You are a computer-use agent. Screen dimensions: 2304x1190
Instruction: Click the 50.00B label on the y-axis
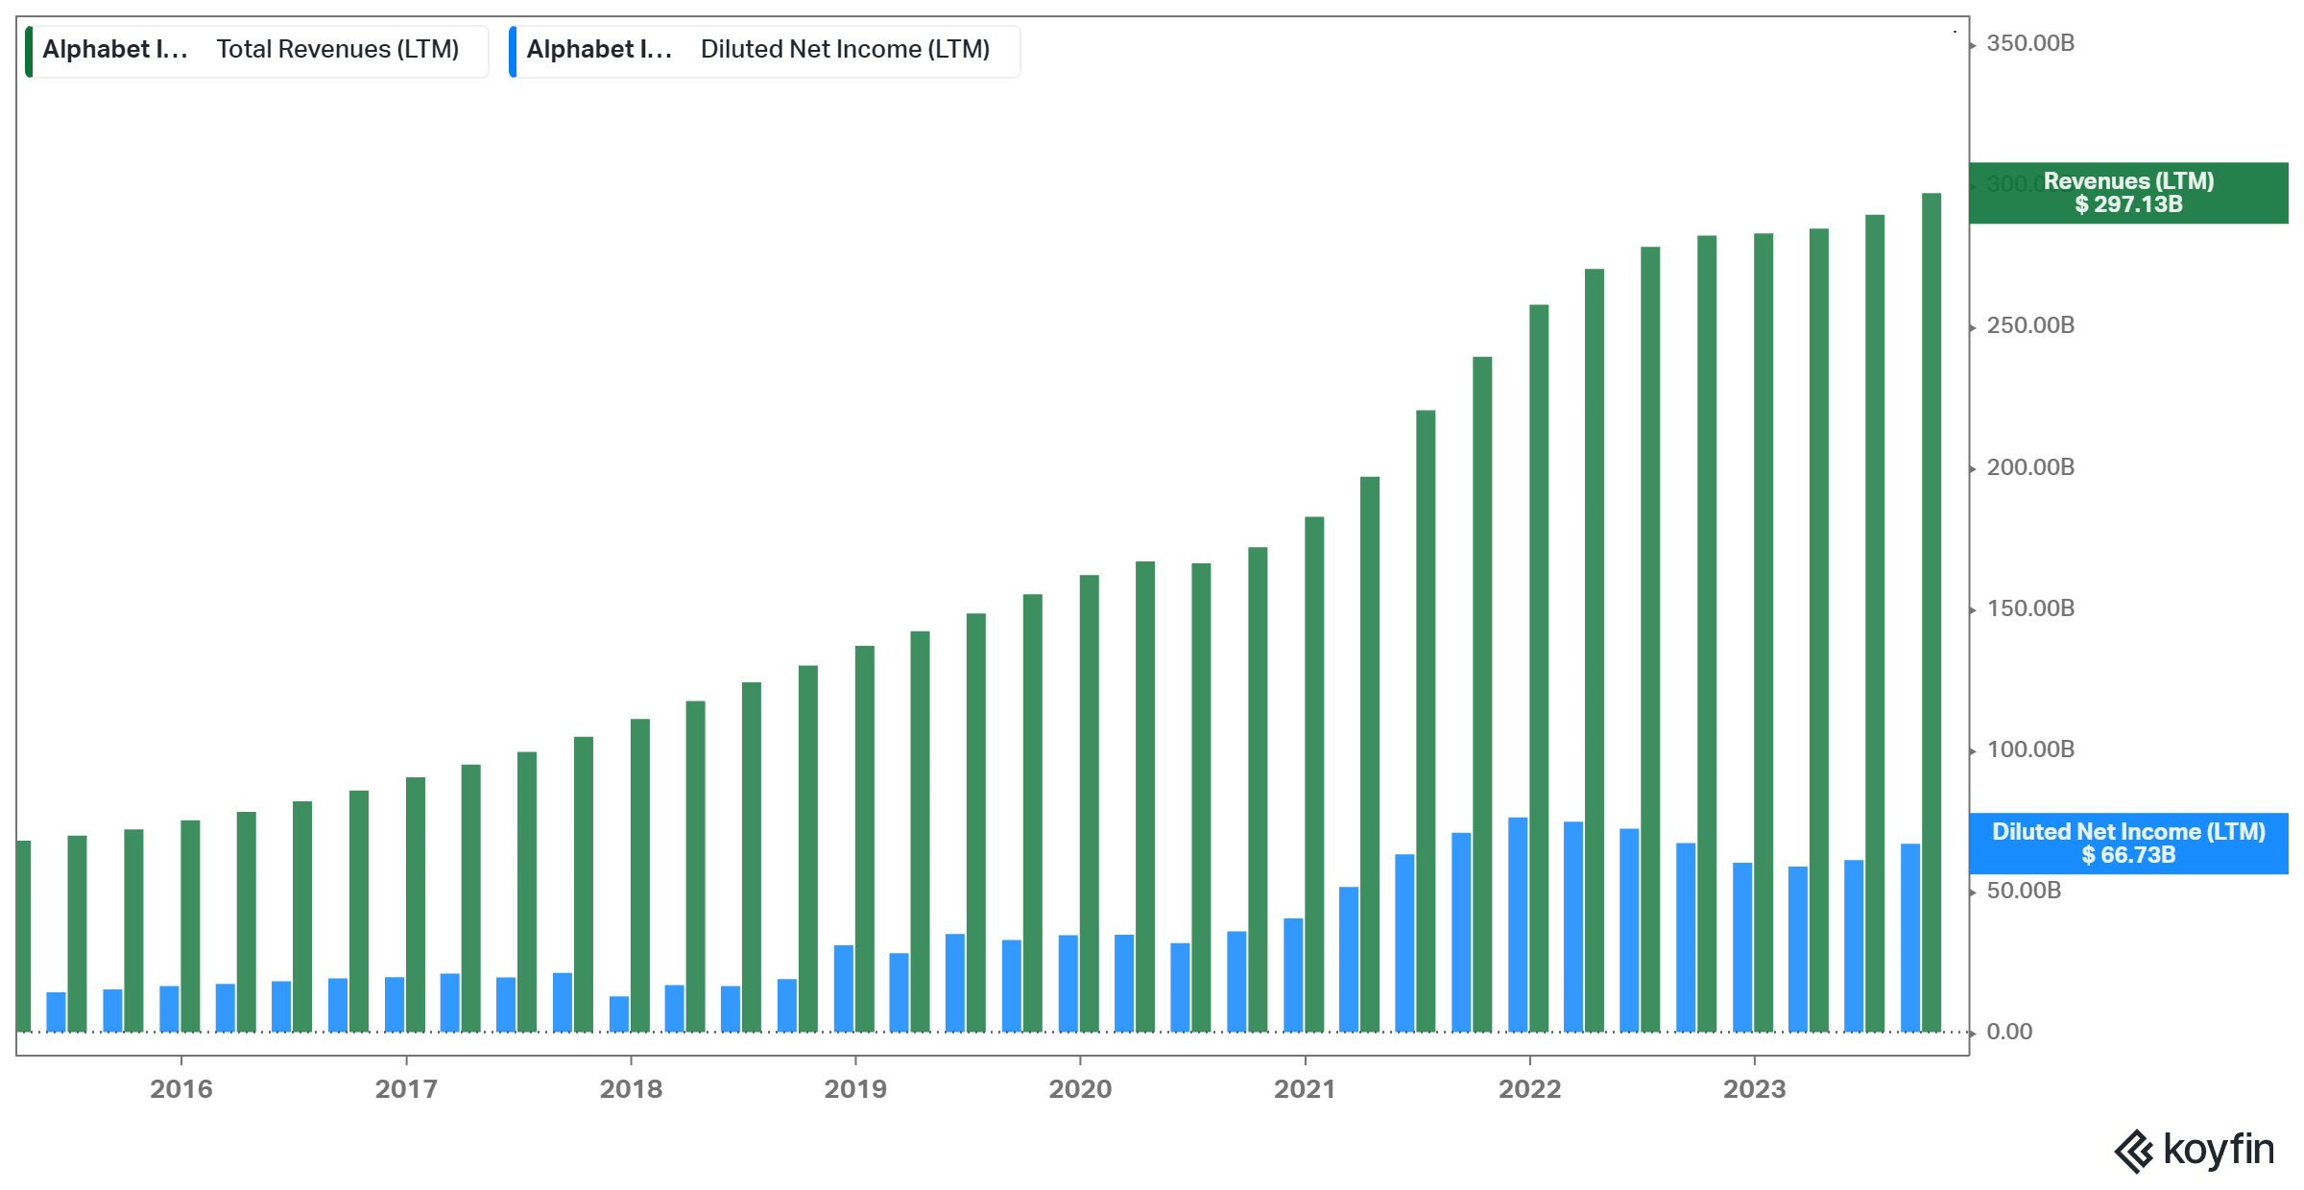tap(2023, 891)
